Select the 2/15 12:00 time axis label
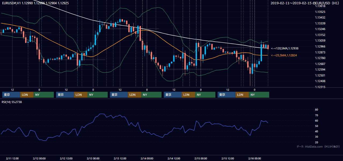The width and height of the screenshot is (343, 161). click(228, 159)
